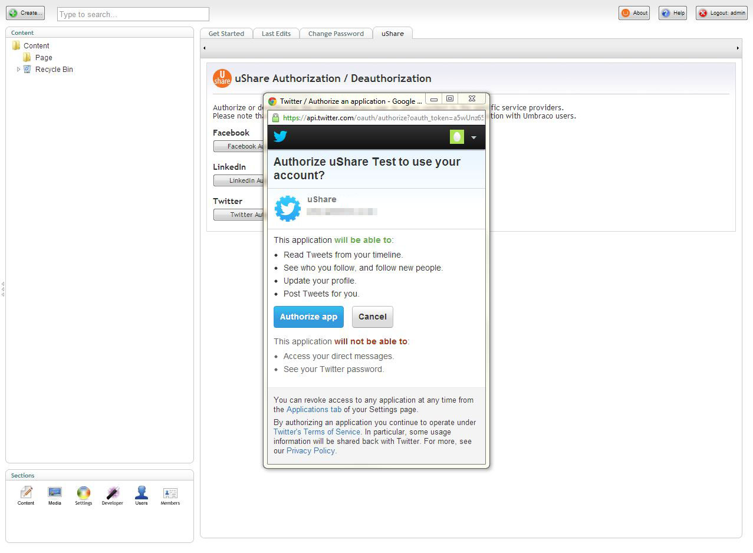
Task: Click the Facebook section heading
Action: tap(231, 133)
